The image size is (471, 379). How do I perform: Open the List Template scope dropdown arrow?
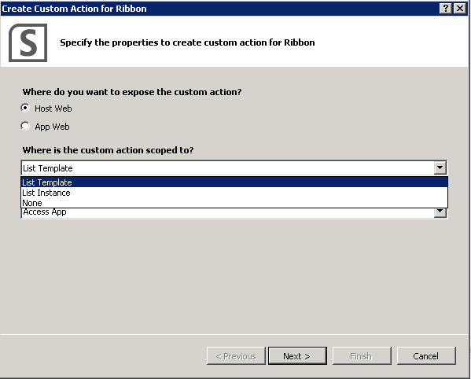click(440, 167)
